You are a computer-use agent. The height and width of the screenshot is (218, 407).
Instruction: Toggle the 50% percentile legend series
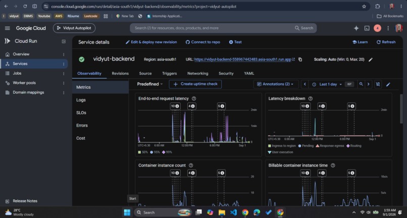143,152
